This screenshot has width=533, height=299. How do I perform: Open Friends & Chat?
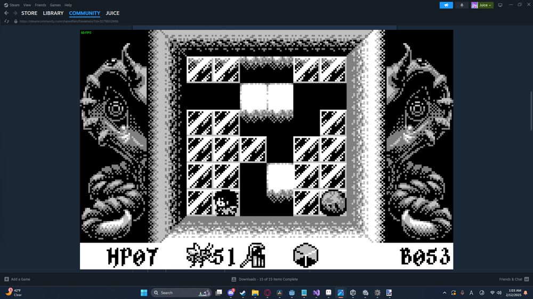coord(514,279)
